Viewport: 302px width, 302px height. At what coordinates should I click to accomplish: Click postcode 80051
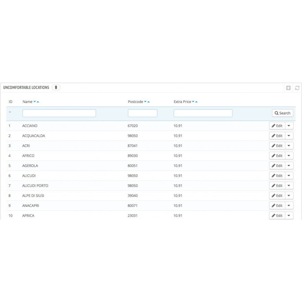[x=133, y=166]
